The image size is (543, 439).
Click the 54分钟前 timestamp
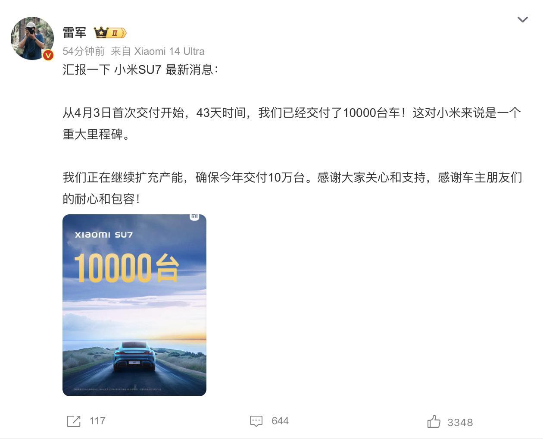(84, 51)
